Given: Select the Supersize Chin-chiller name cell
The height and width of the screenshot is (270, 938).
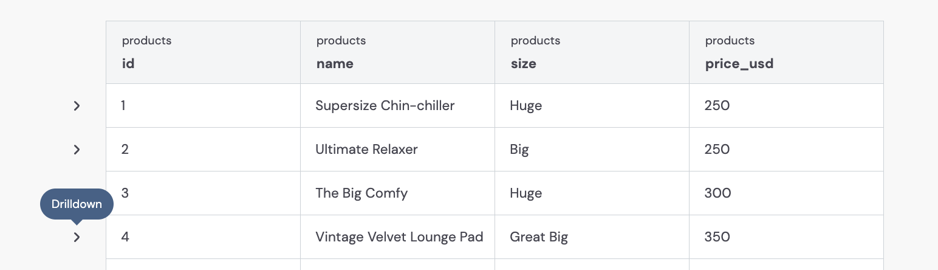Looking at the screenshot, I should [x=397, y=106].
